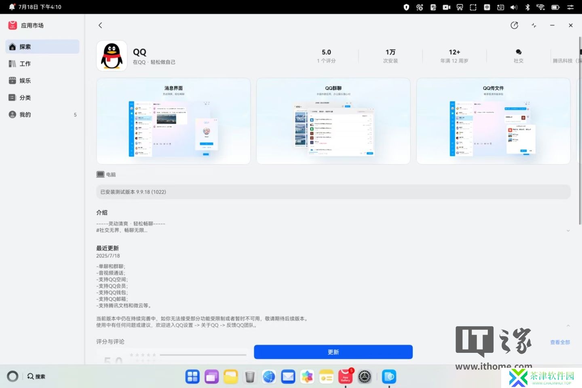Open 查看全部 reviews link

pos(560,342)
